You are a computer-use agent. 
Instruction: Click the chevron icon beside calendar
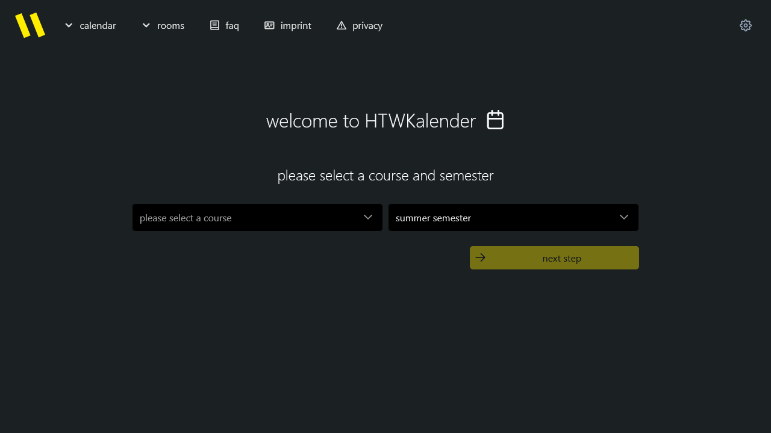click(69, 25)
